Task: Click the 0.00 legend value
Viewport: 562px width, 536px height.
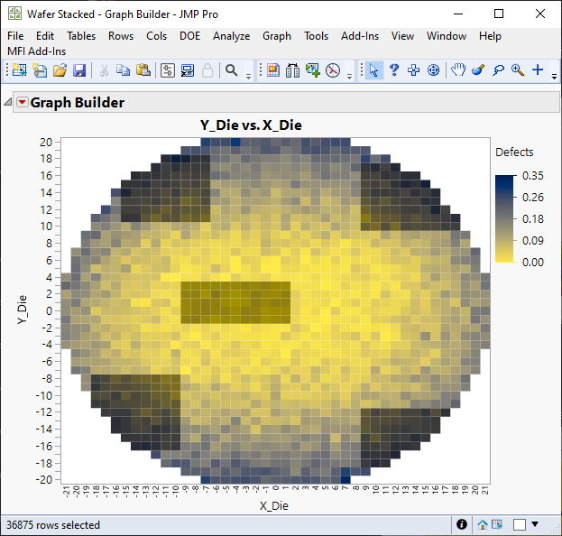Action: [x=532, y=262]
